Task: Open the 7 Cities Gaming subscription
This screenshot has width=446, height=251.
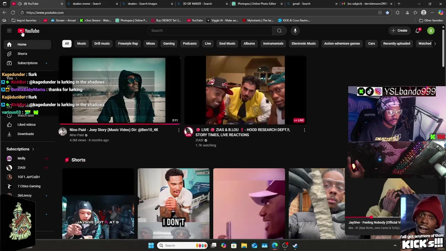Action: 27,186
